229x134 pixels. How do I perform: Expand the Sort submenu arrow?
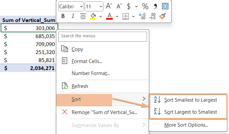pyautogui.click(x=144, y=99)
